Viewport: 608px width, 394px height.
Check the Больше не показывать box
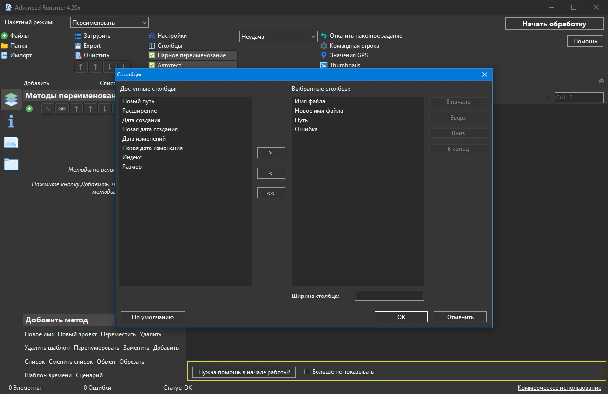(x=307, y=372)
